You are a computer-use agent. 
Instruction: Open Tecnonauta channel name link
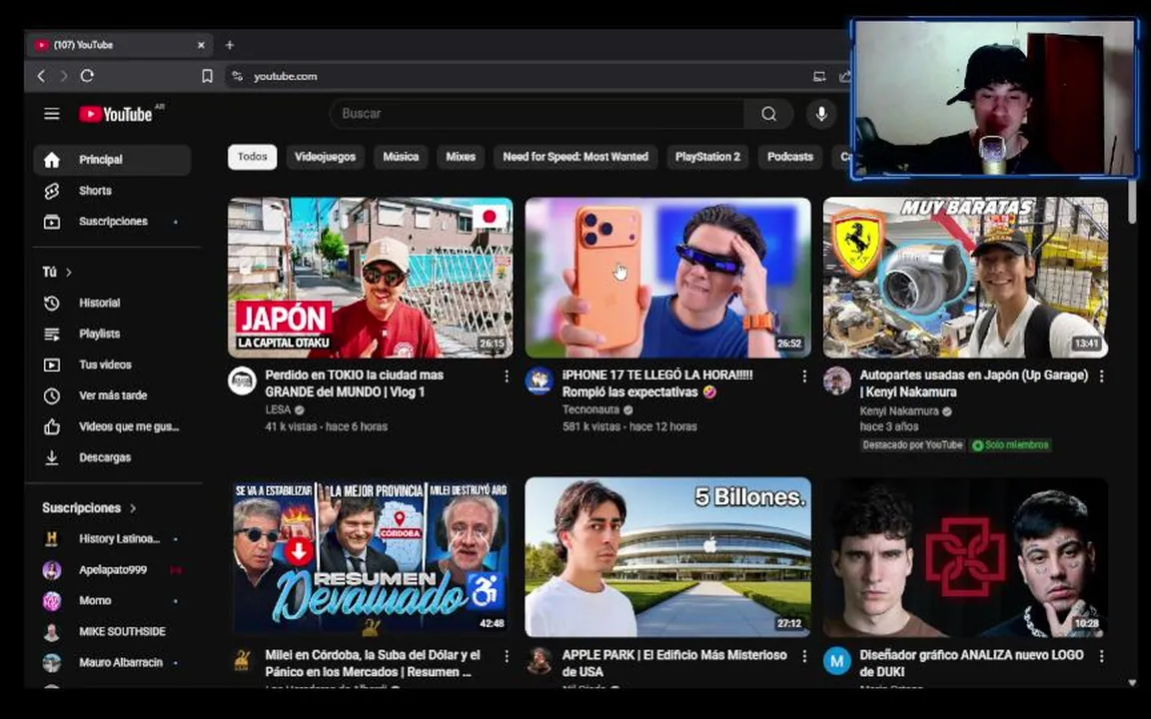point(590,409)
